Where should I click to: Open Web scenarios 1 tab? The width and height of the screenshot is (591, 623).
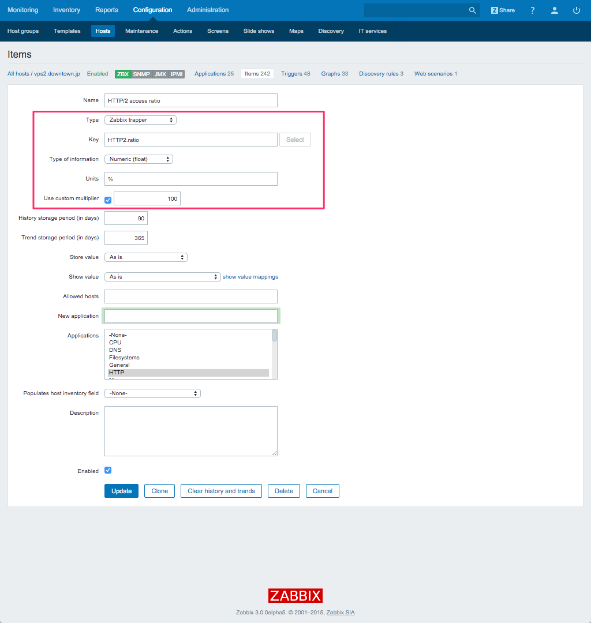point(436,74)
